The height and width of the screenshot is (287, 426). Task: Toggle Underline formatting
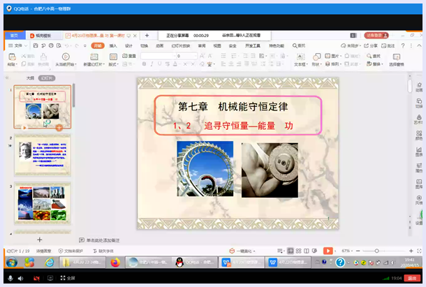coord(159,64)
